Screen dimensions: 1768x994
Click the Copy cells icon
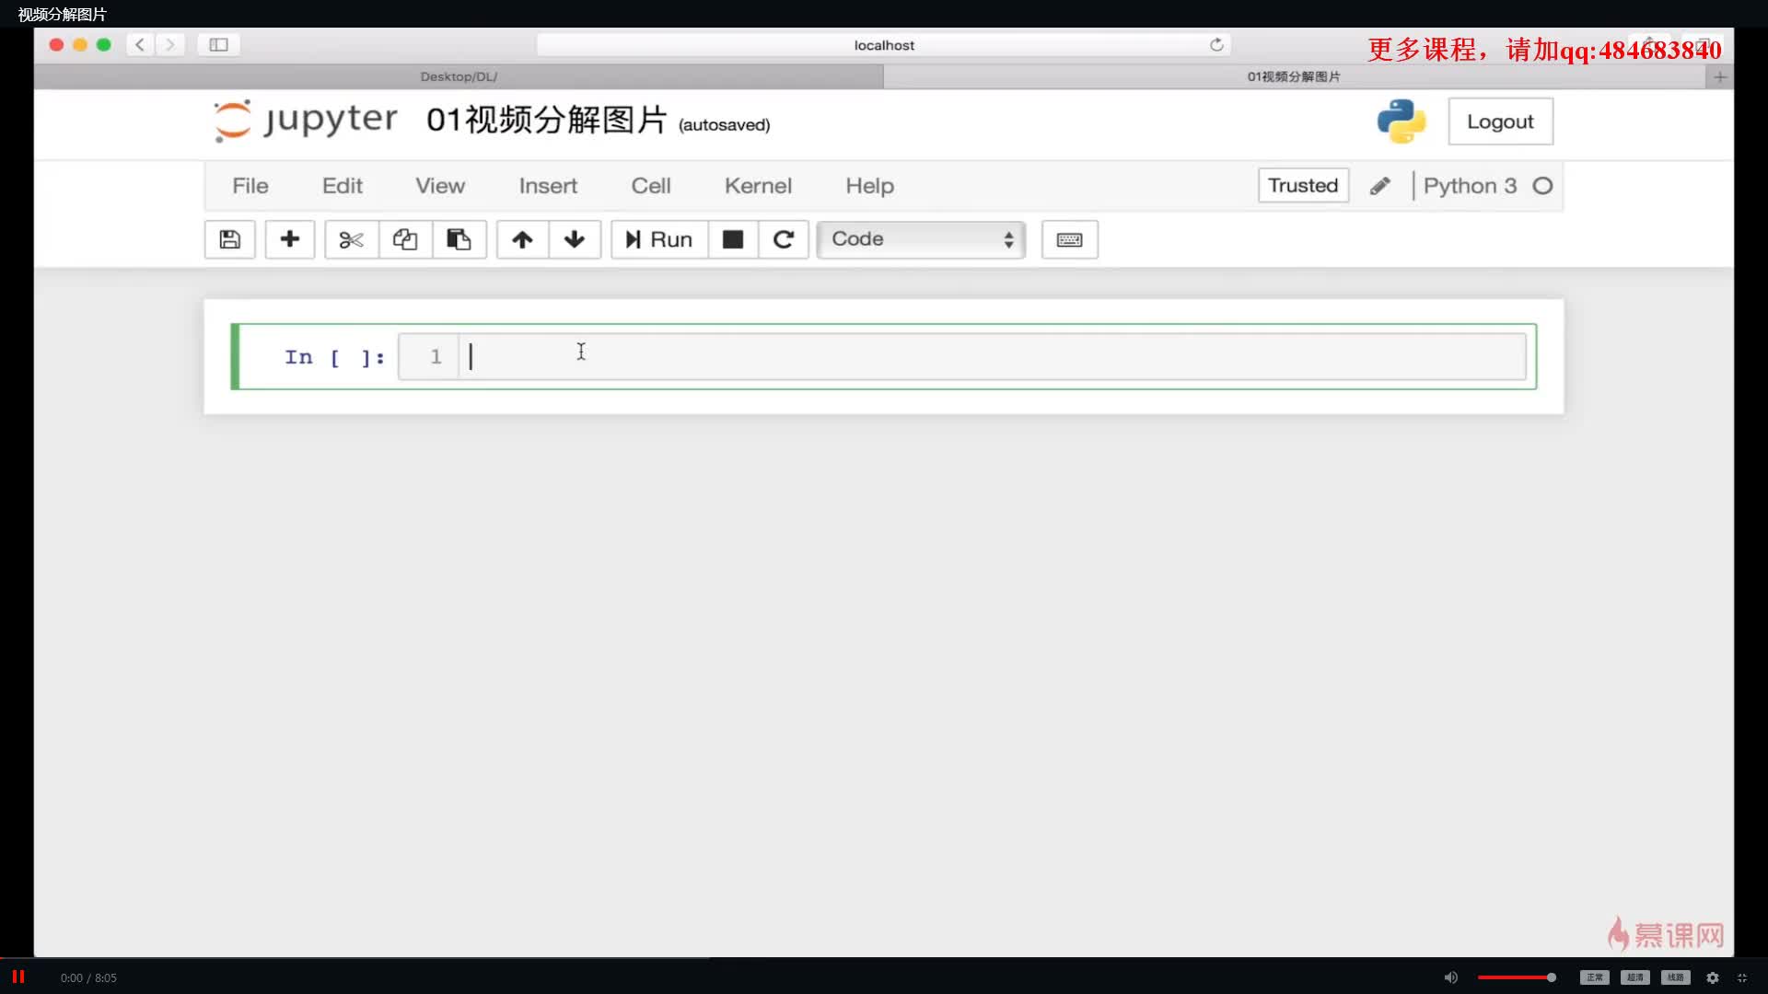[404, 237]
